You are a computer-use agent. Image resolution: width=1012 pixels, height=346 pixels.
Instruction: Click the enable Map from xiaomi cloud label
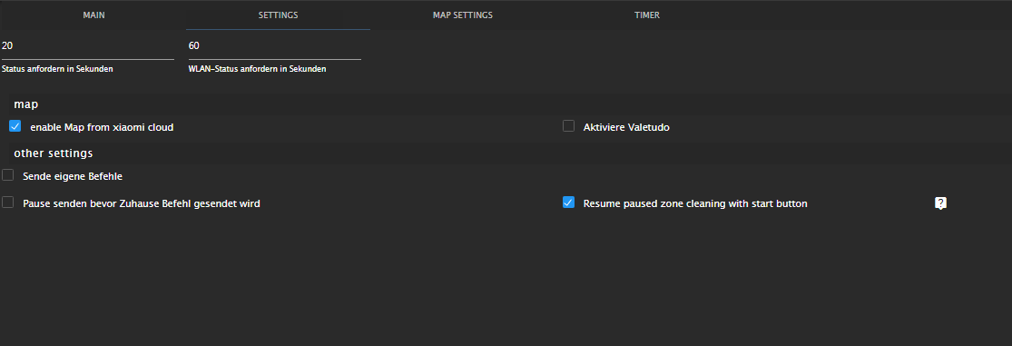click(x=102, y=128)
